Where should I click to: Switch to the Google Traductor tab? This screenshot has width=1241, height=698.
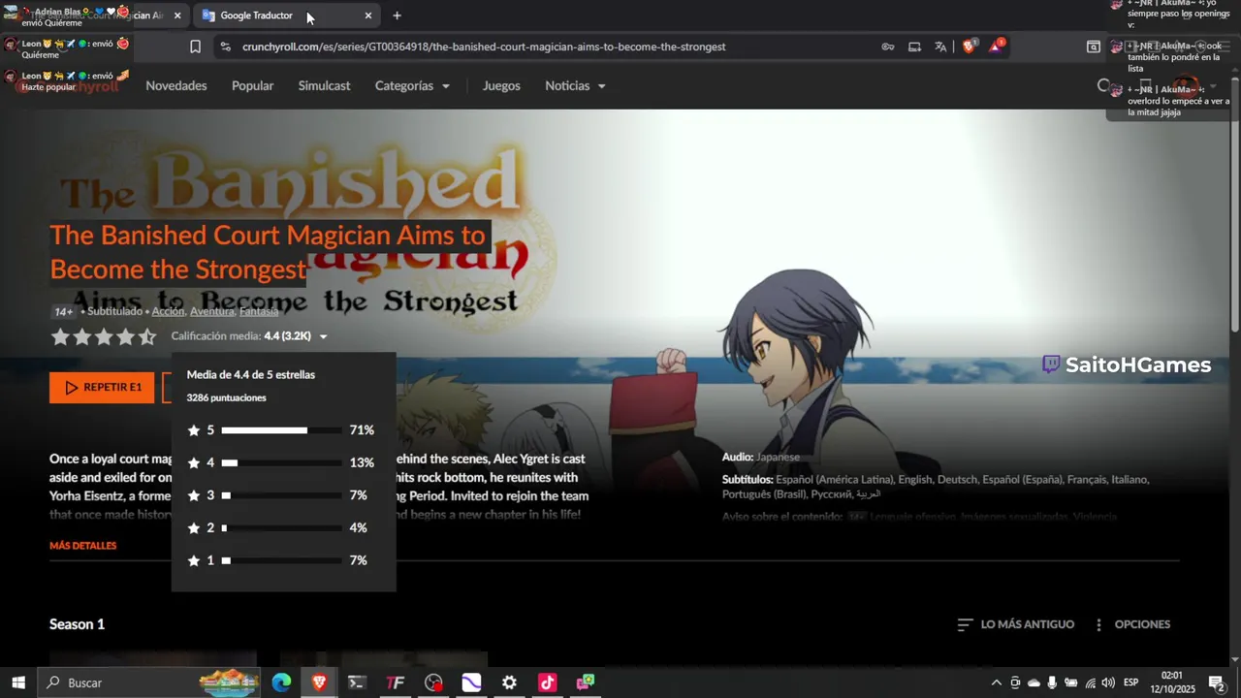click(287, 16)
